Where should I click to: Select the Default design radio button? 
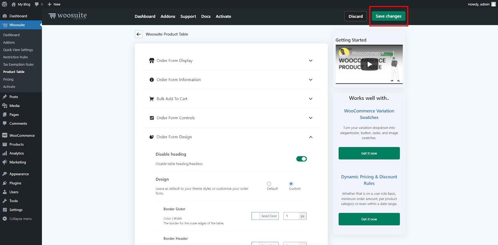[x=269, y=184]
